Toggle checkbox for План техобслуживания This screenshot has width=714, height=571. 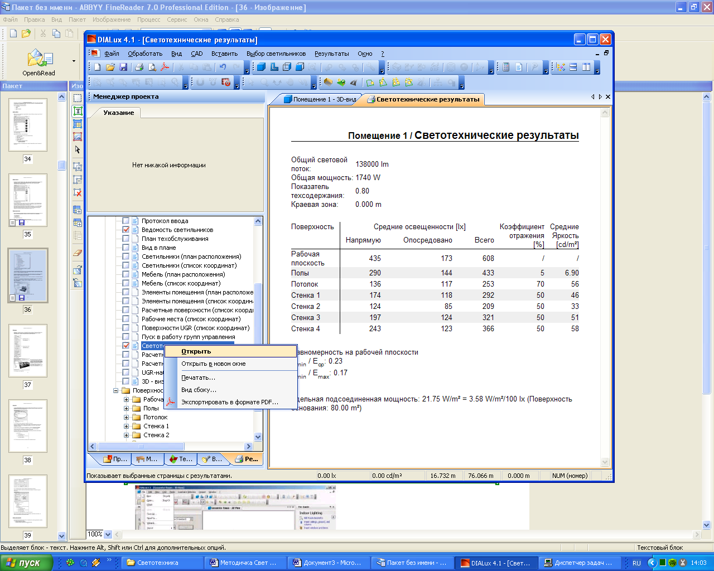(126, 239)
